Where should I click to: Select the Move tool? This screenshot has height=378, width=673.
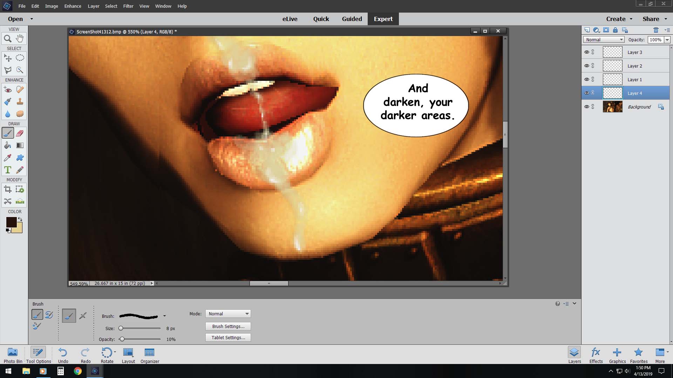click(8, 58)
